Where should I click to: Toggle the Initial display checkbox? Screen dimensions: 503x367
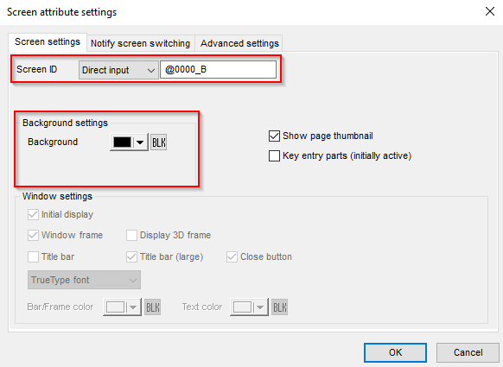tap(33, 214)
